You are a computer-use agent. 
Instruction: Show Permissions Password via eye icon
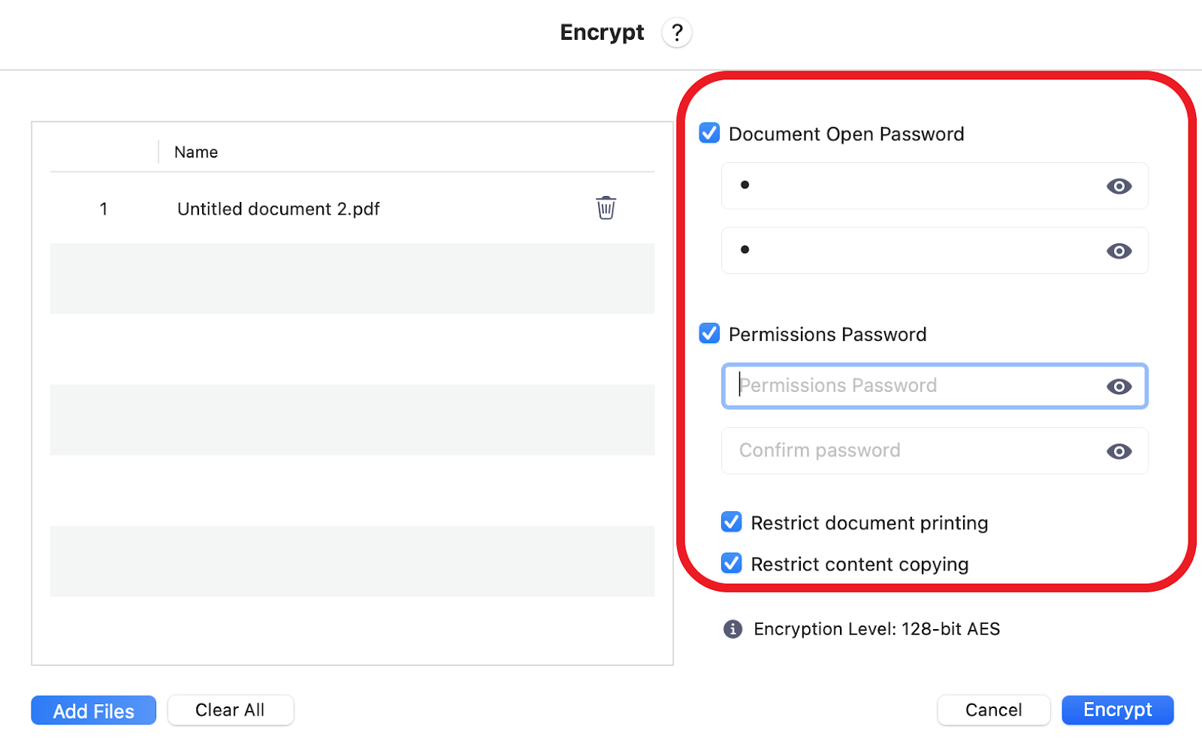1119,387
